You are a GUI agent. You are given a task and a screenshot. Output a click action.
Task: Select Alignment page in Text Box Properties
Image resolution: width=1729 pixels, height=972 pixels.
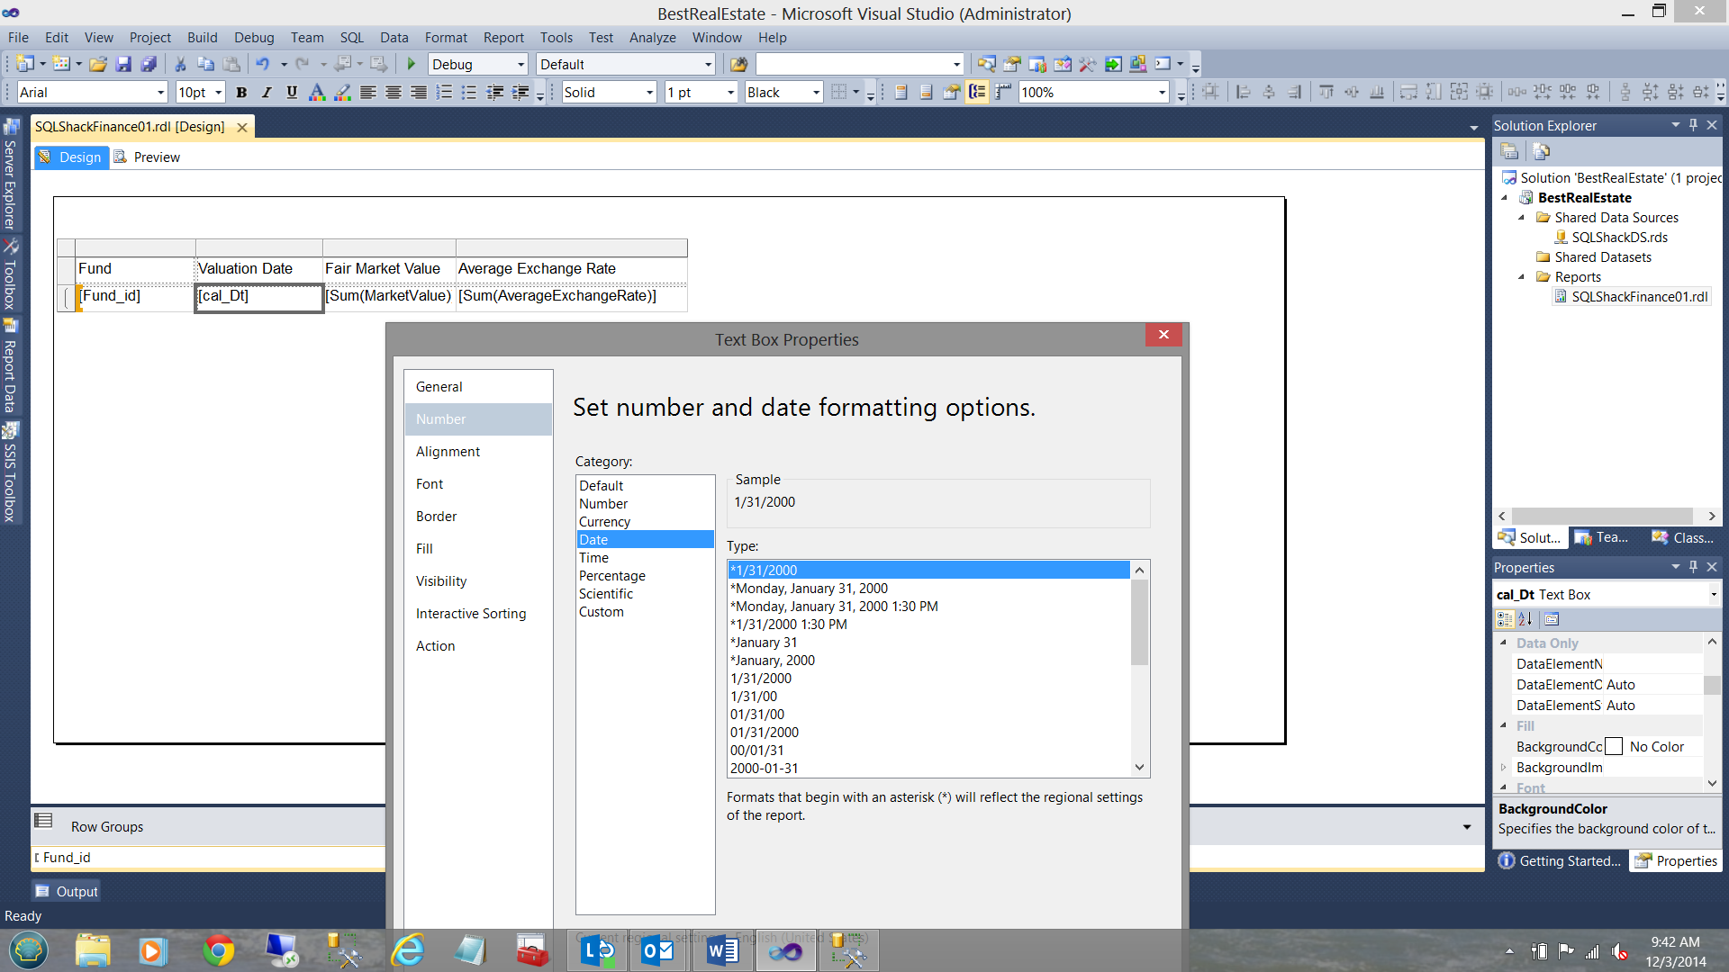pyautogui.click(x=448, y=452)
